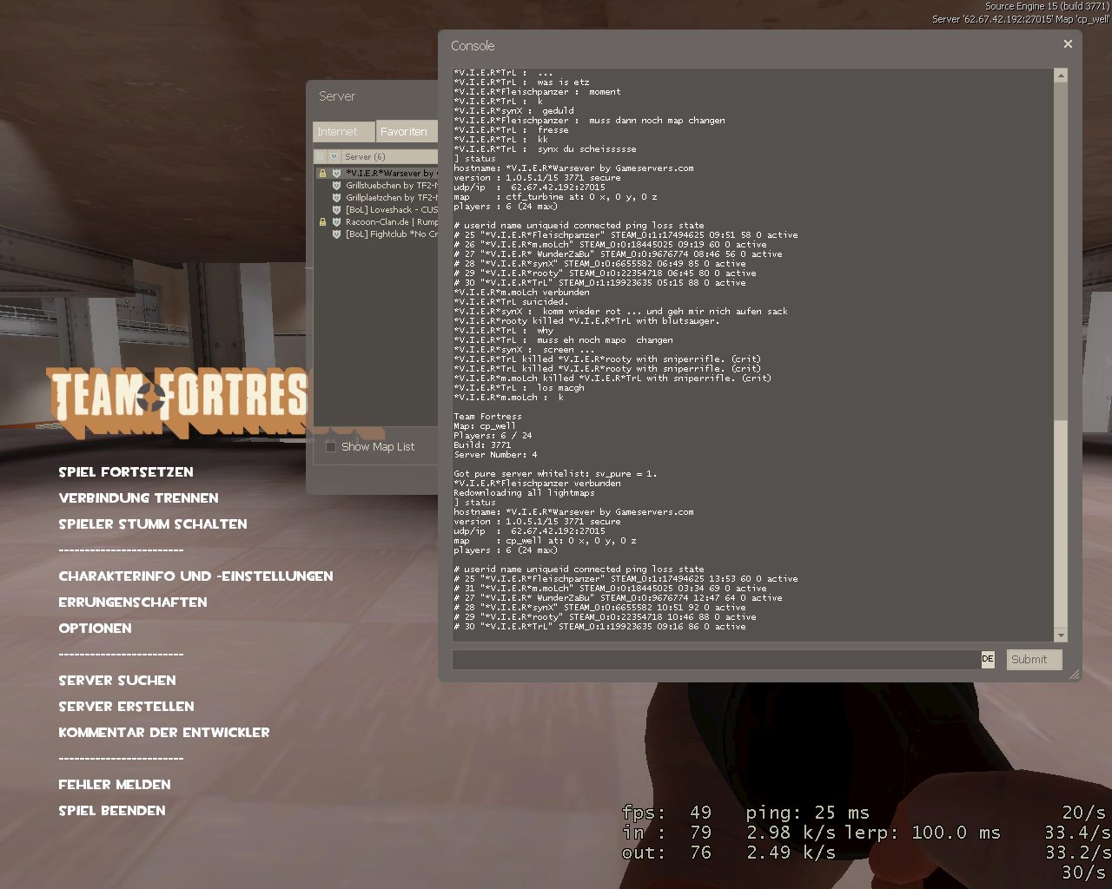Click the console scrollbar down arrow
The height and width of the screenshot is (889, 1112).
1061,635
